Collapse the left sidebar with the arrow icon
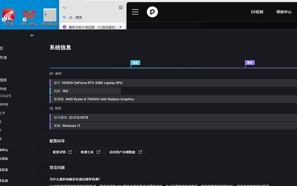 coord(32,35)
